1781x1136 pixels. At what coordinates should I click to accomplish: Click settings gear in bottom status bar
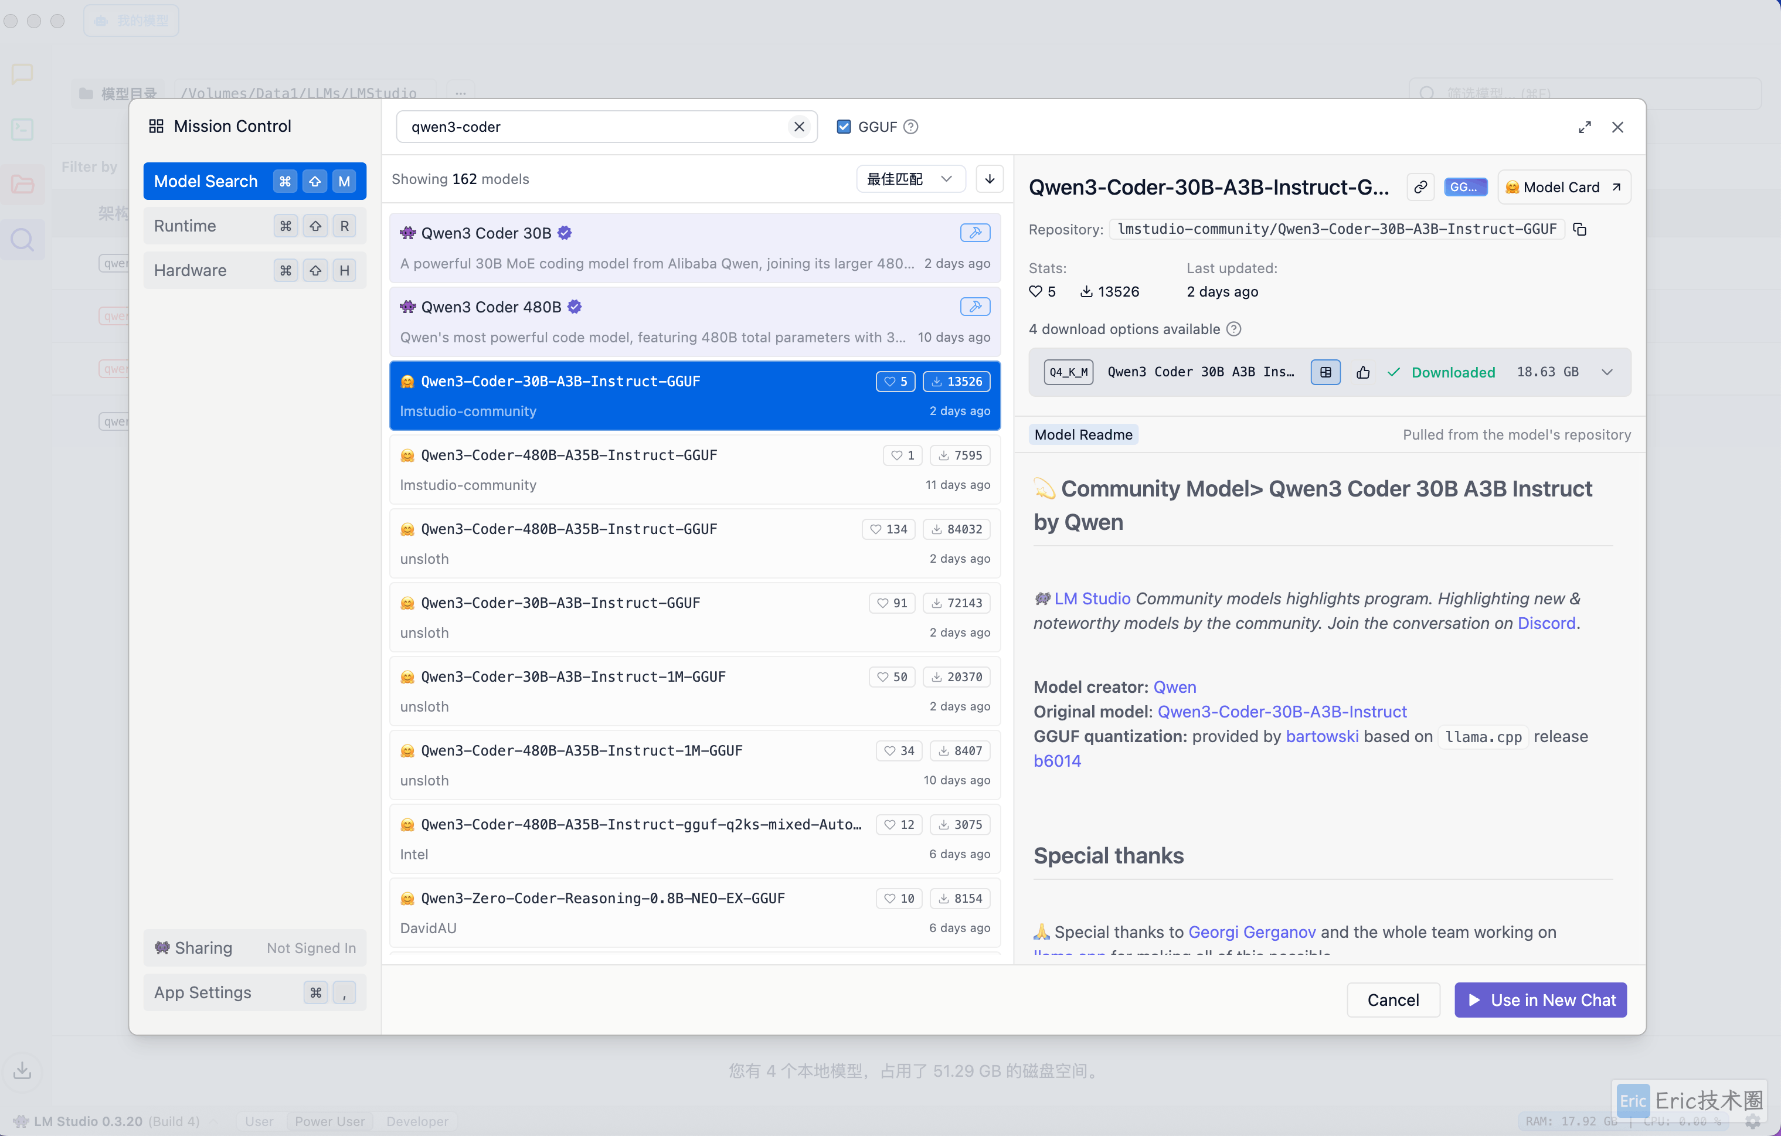click(1752, 1121)
